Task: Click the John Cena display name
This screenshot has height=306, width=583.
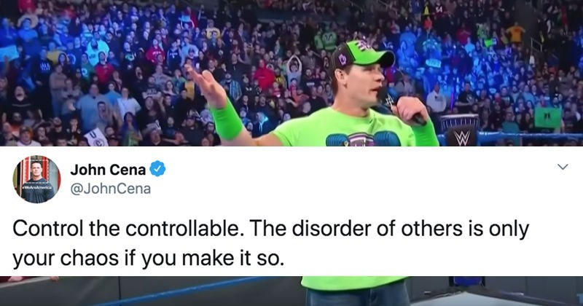Action: click(108, 170)
